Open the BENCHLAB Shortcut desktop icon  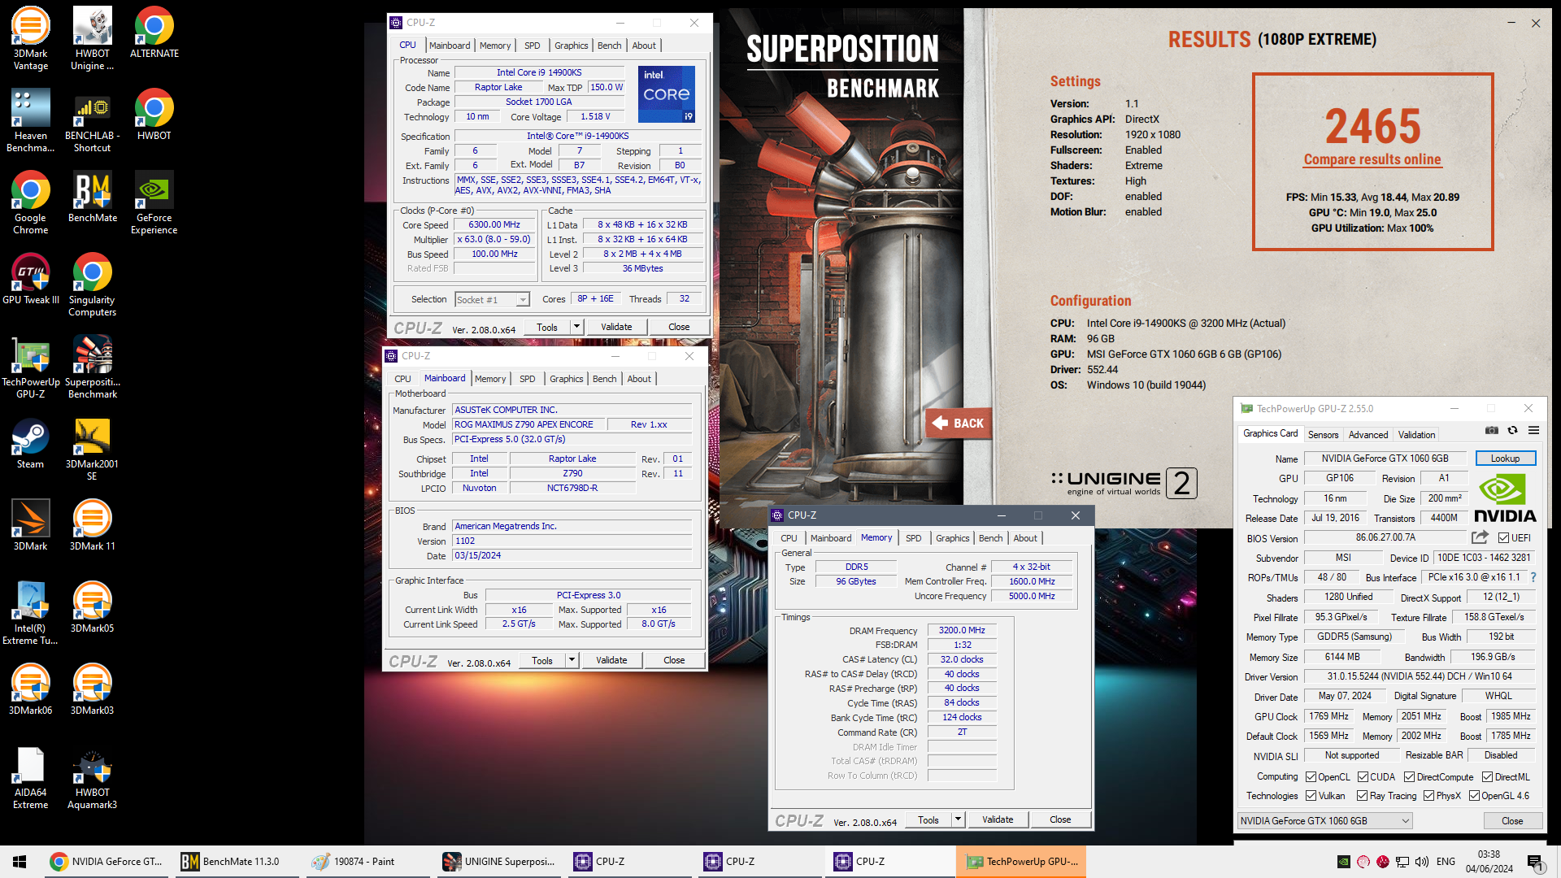pos(92,120)
